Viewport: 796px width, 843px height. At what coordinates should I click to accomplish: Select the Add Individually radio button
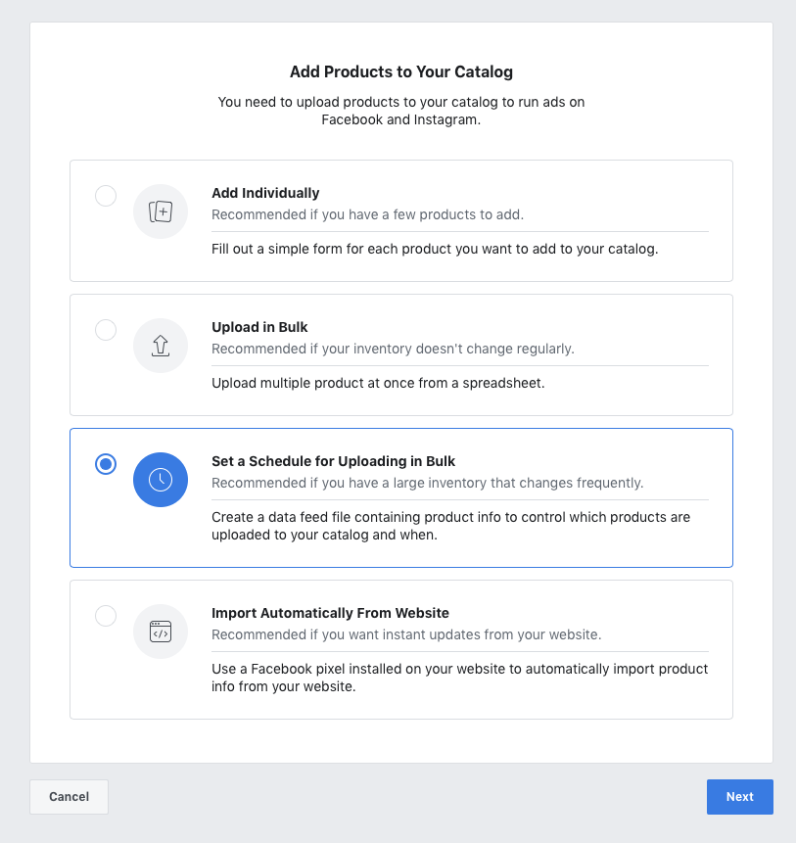pos(106,196)
